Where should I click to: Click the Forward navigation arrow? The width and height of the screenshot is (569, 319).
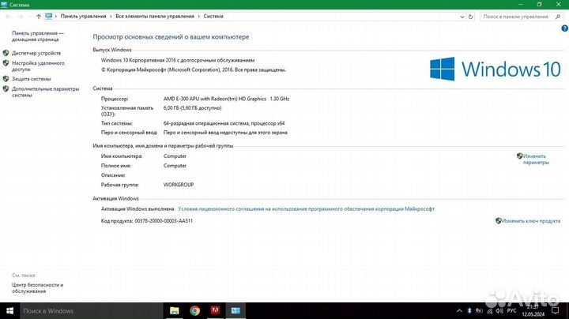tap(20, 17)
